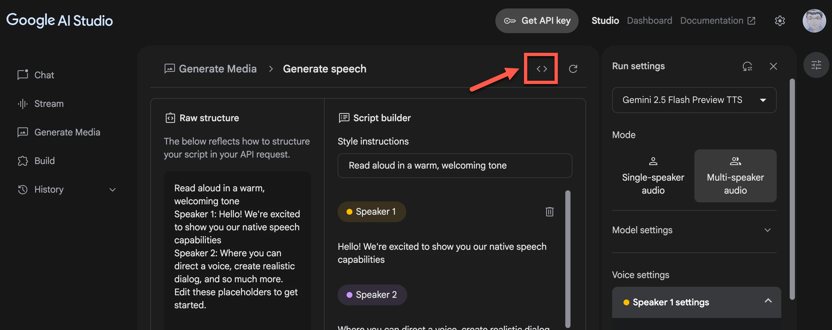Click the breadcrumb image icon before Generate Media
This screenshot has width=832, height=330.
pyautogui.click(x=170, y=69)
